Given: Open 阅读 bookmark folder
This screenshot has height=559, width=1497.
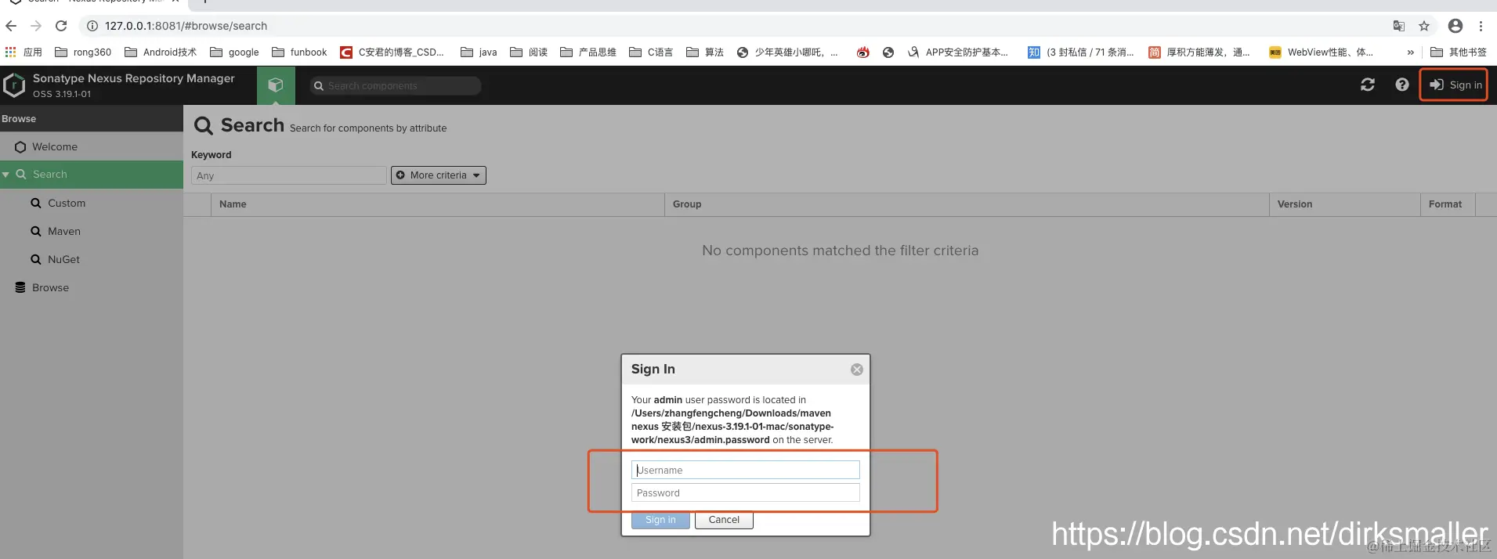Looking at the screenshot, I should [529, 52].
